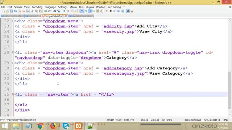Click the DS plugin toolbar icon

pos(128,11)
